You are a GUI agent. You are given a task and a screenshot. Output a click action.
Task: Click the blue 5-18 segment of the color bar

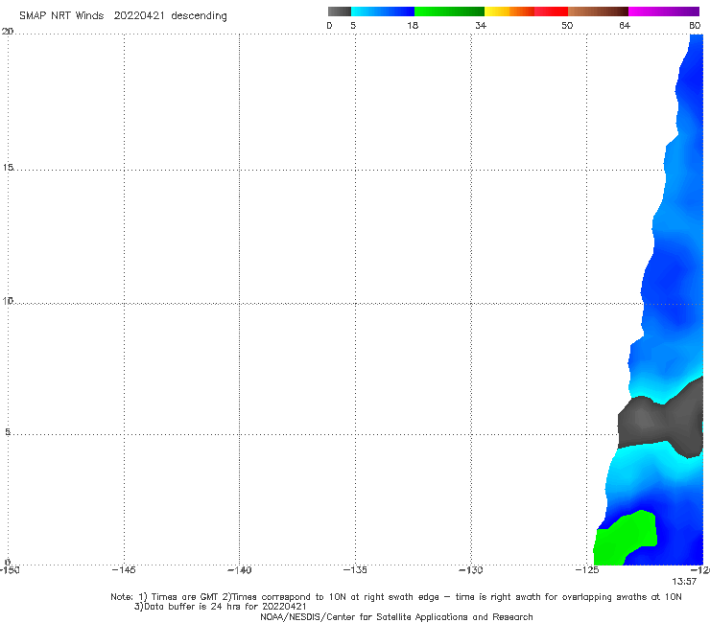click(x=383, y=12)
